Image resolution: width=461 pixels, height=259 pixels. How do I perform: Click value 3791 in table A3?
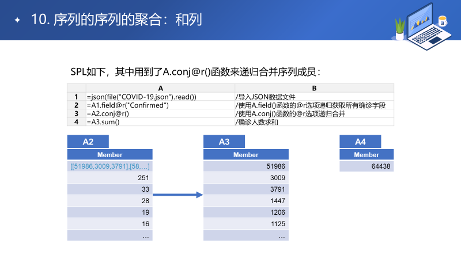tap(246, 189)
